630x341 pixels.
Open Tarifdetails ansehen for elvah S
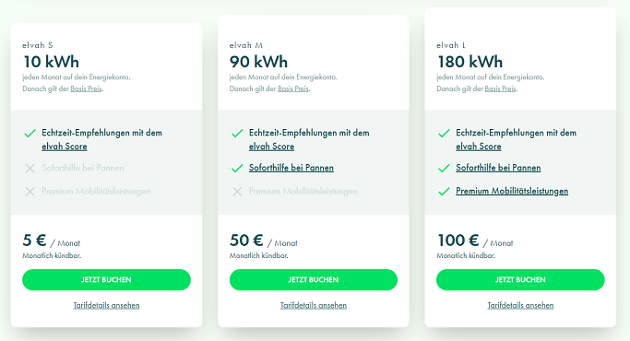106,305
